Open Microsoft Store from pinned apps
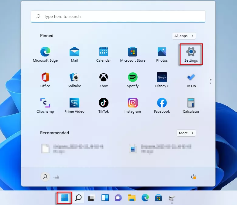 pos(133,54)
